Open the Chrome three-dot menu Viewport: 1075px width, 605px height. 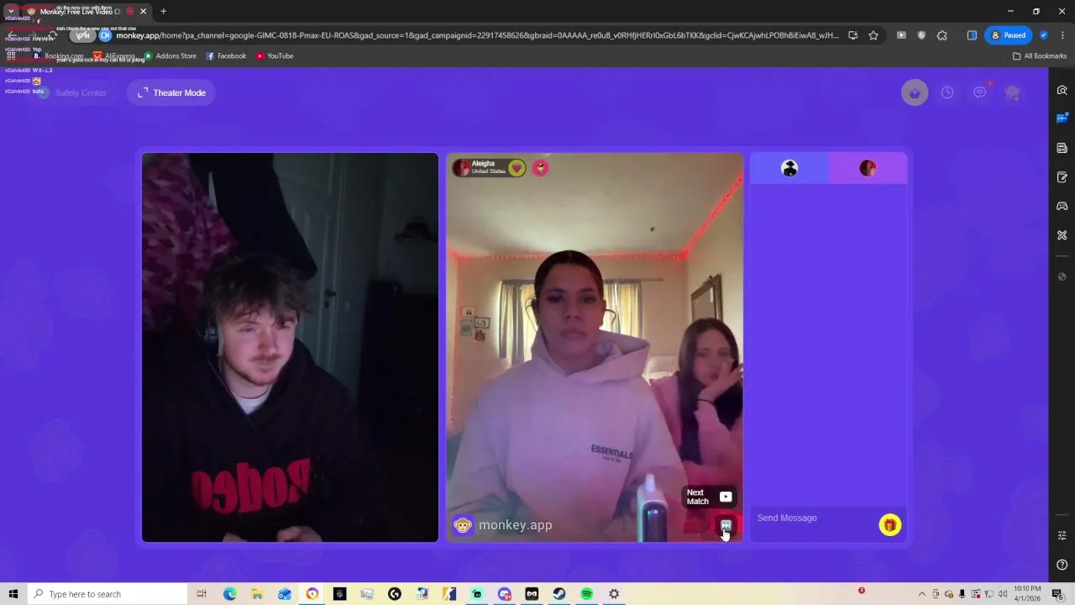coord(1062,35)
